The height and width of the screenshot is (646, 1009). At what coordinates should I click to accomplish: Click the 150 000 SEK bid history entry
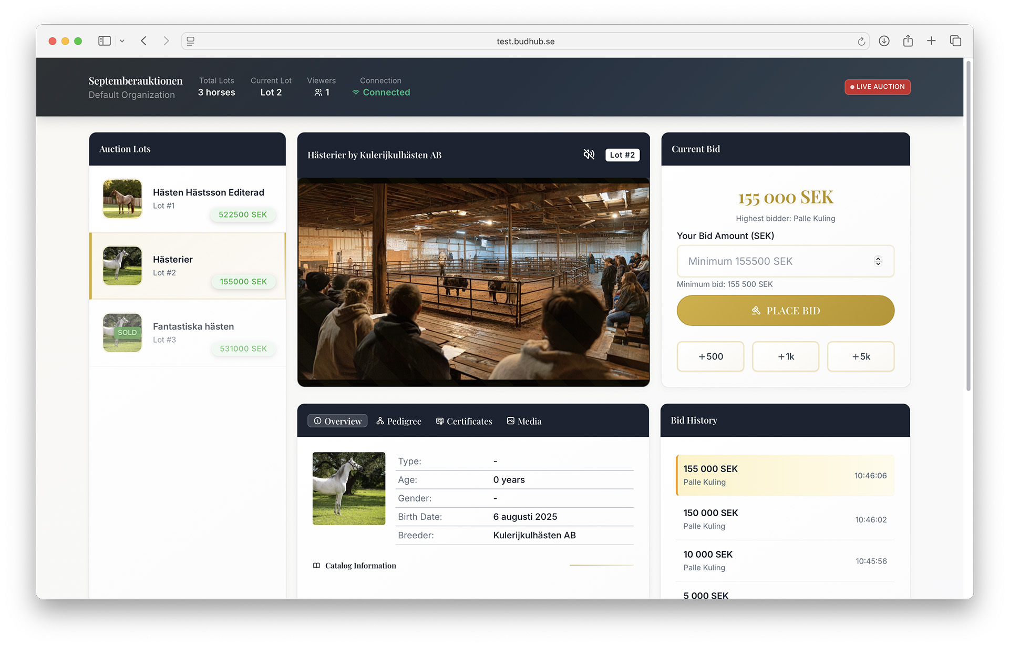click(x=785, y=519)
